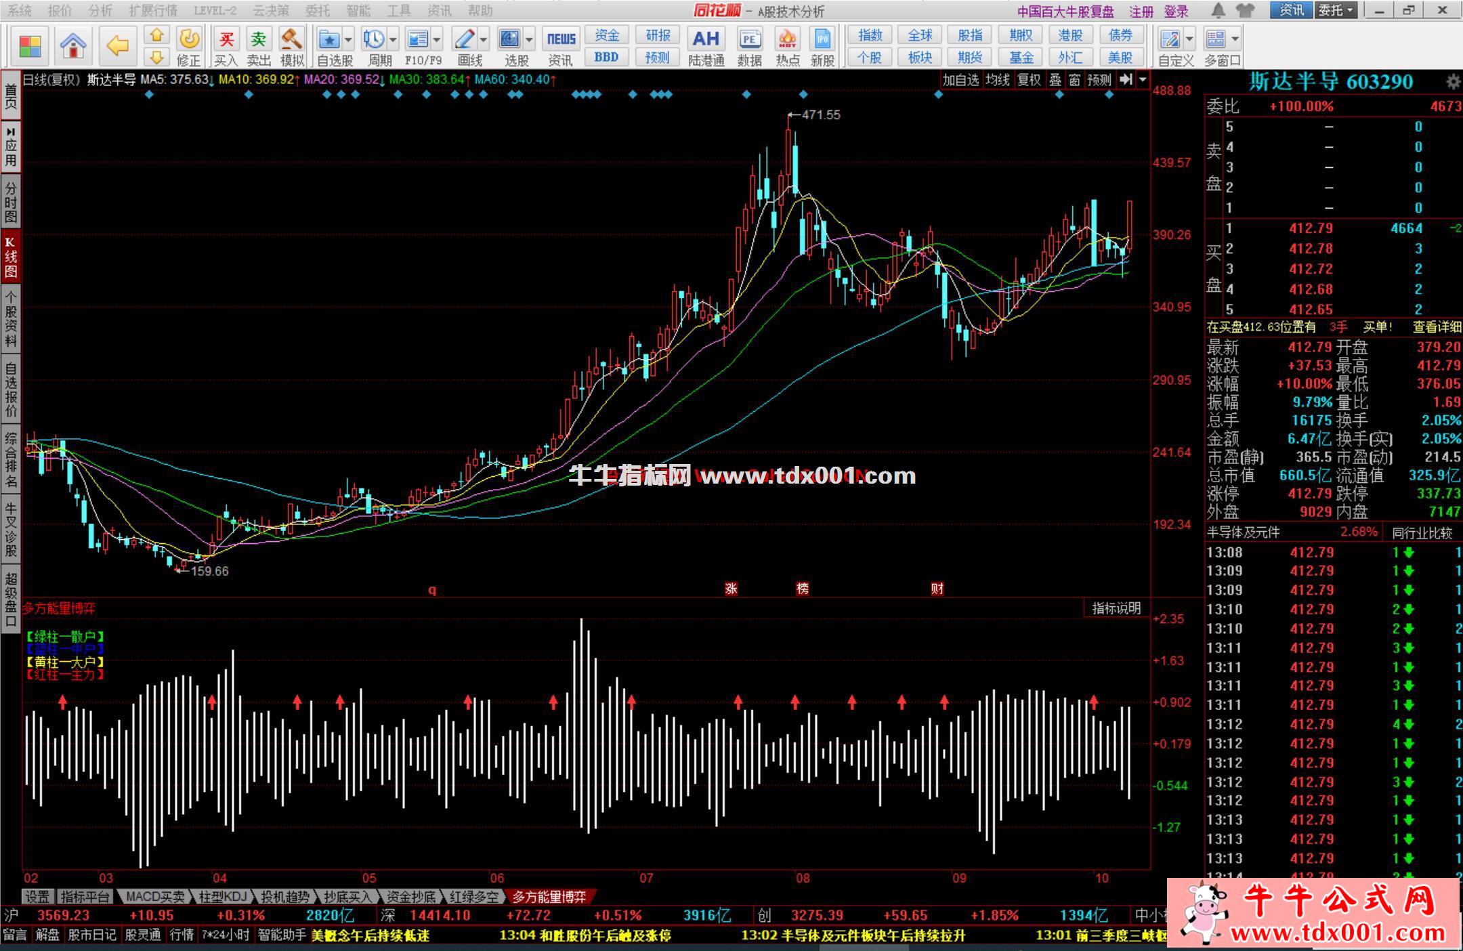The width and height of the screenshot is (1463, 951).
Task: Click the 自定义 customize icon
Action: pyautogui.click(x=1170, y=39)
